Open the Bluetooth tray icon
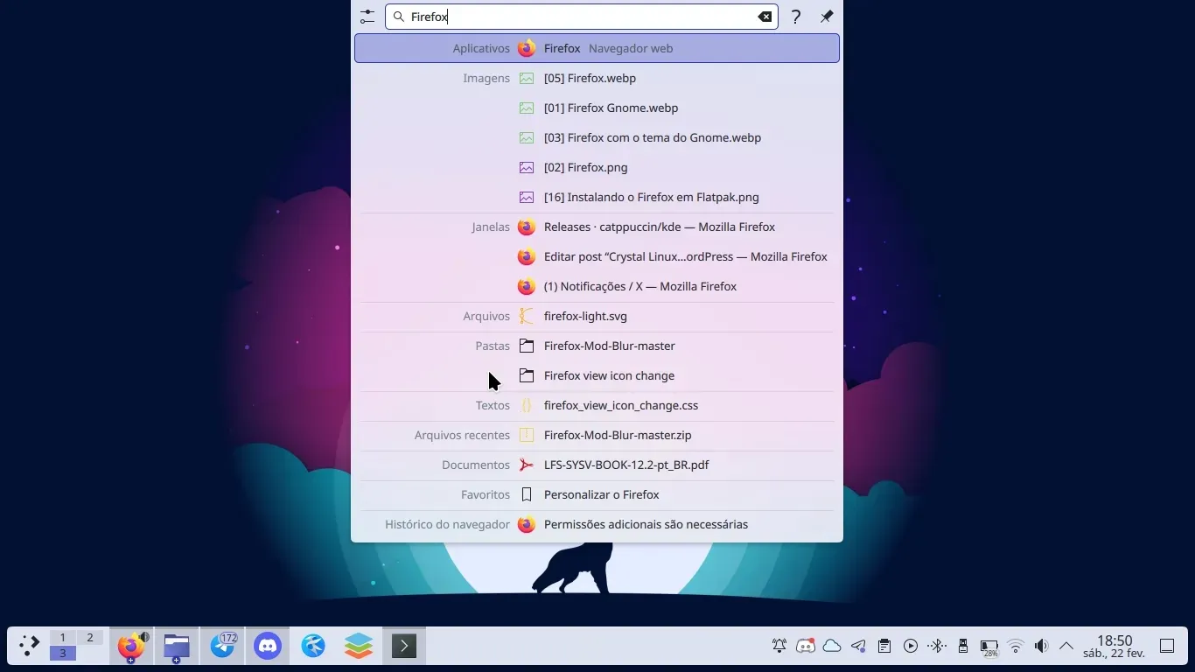1195x672 pixels. 937,646
